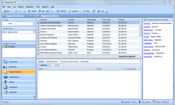Open the New button dropdown arrow

12,11
